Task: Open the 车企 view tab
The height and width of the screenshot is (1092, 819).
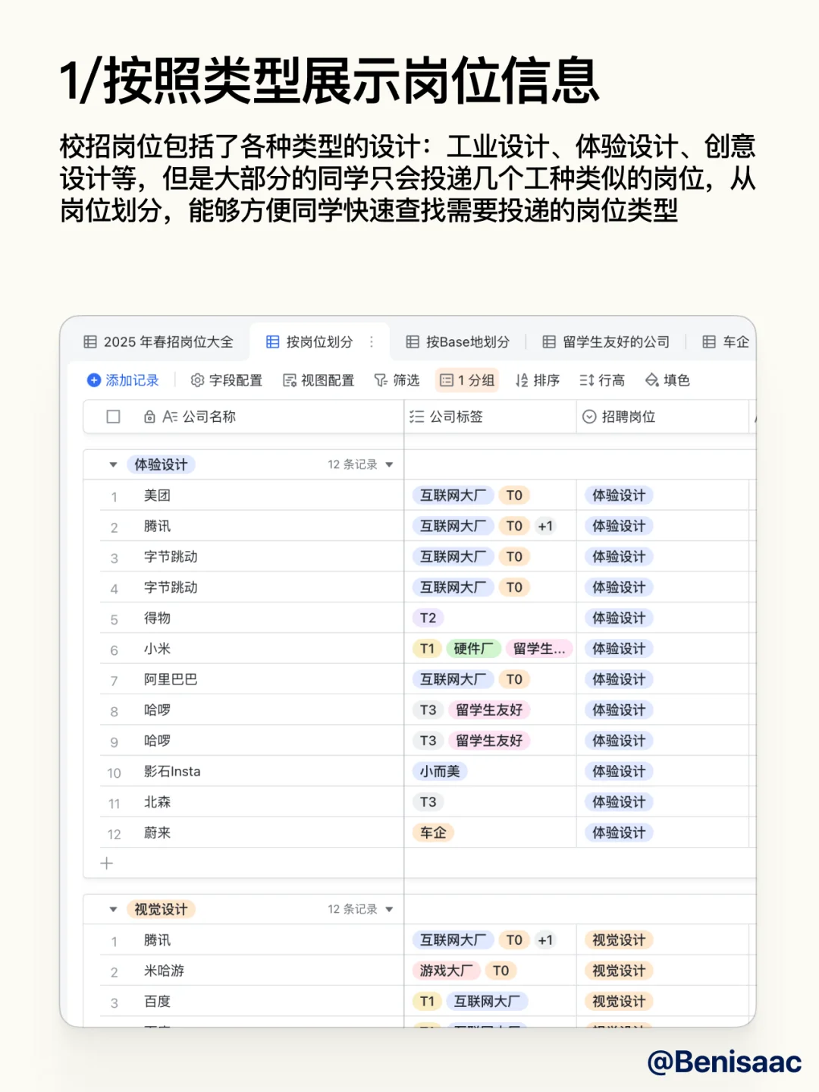Action: (726, 341)
